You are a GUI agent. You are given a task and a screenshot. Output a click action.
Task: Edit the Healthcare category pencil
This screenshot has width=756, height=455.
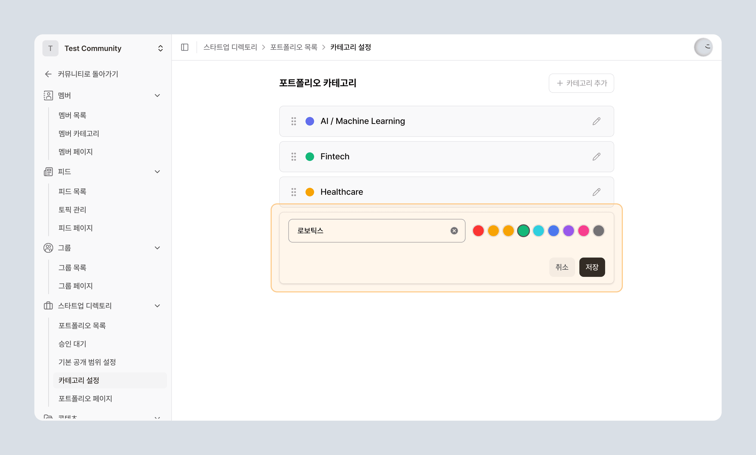(x=596, y=192)
